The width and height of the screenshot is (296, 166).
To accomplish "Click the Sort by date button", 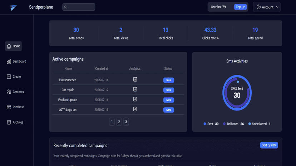I will coord(269,145).
